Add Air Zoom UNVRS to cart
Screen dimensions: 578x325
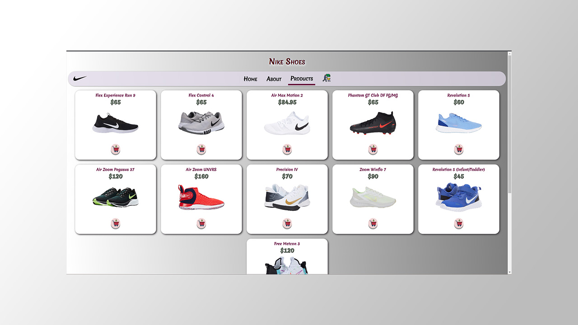tap(201, 223)
